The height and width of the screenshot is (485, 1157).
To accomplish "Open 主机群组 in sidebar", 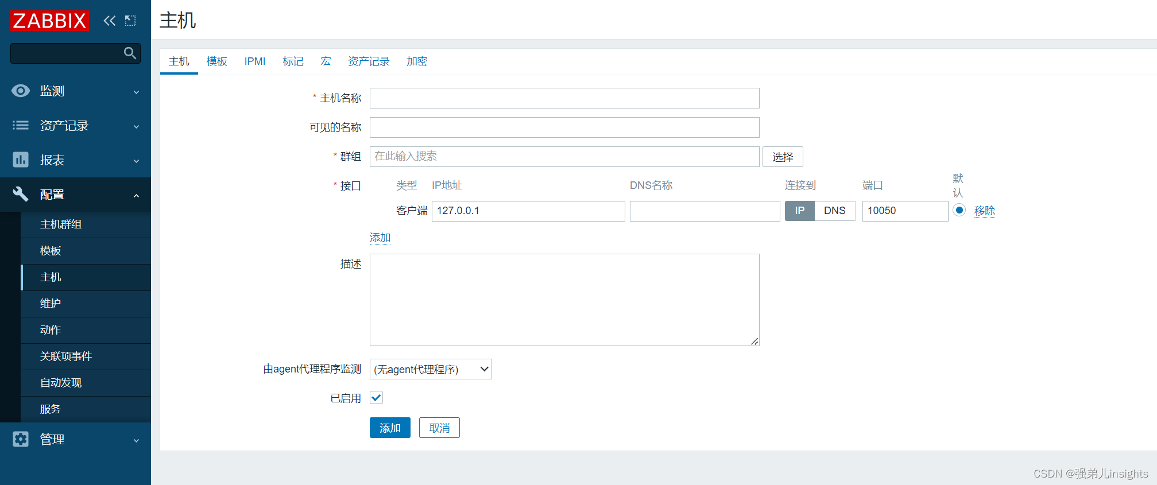I will click(86, 224).
